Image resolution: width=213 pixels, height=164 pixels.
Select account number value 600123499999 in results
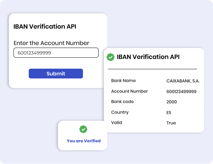coord(181,91)
